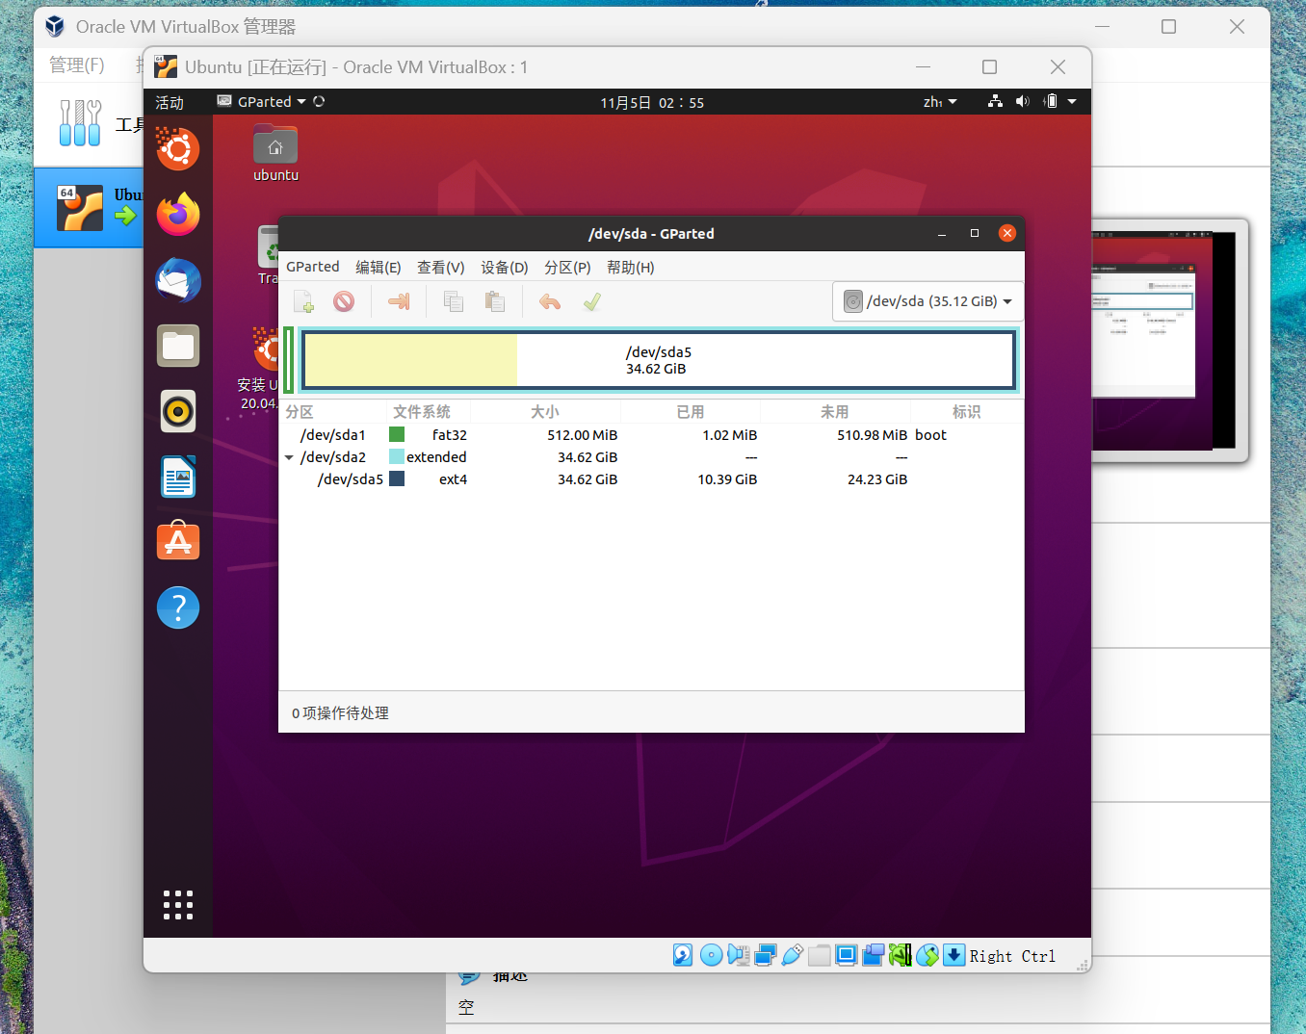Click the '0 项操作待处理' status text
Image resolution: width=1306 pixels, height=1034 pixels.
tap(340, 713)
